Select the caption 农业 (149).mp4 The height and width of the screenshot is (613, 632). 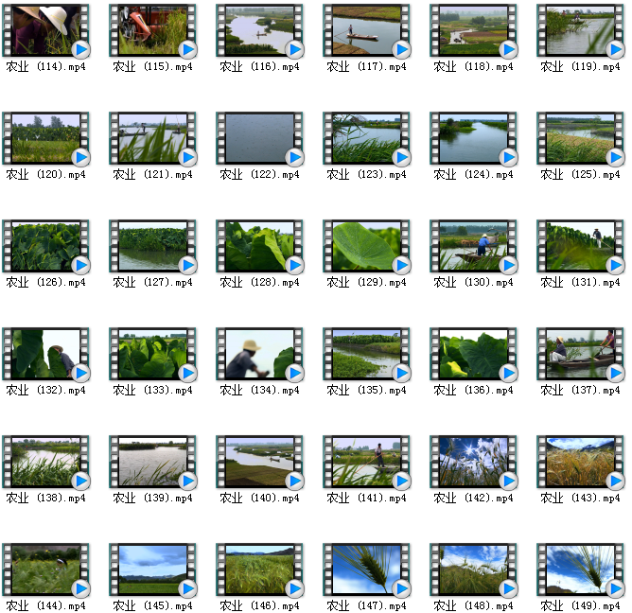(x=580, y=605)
